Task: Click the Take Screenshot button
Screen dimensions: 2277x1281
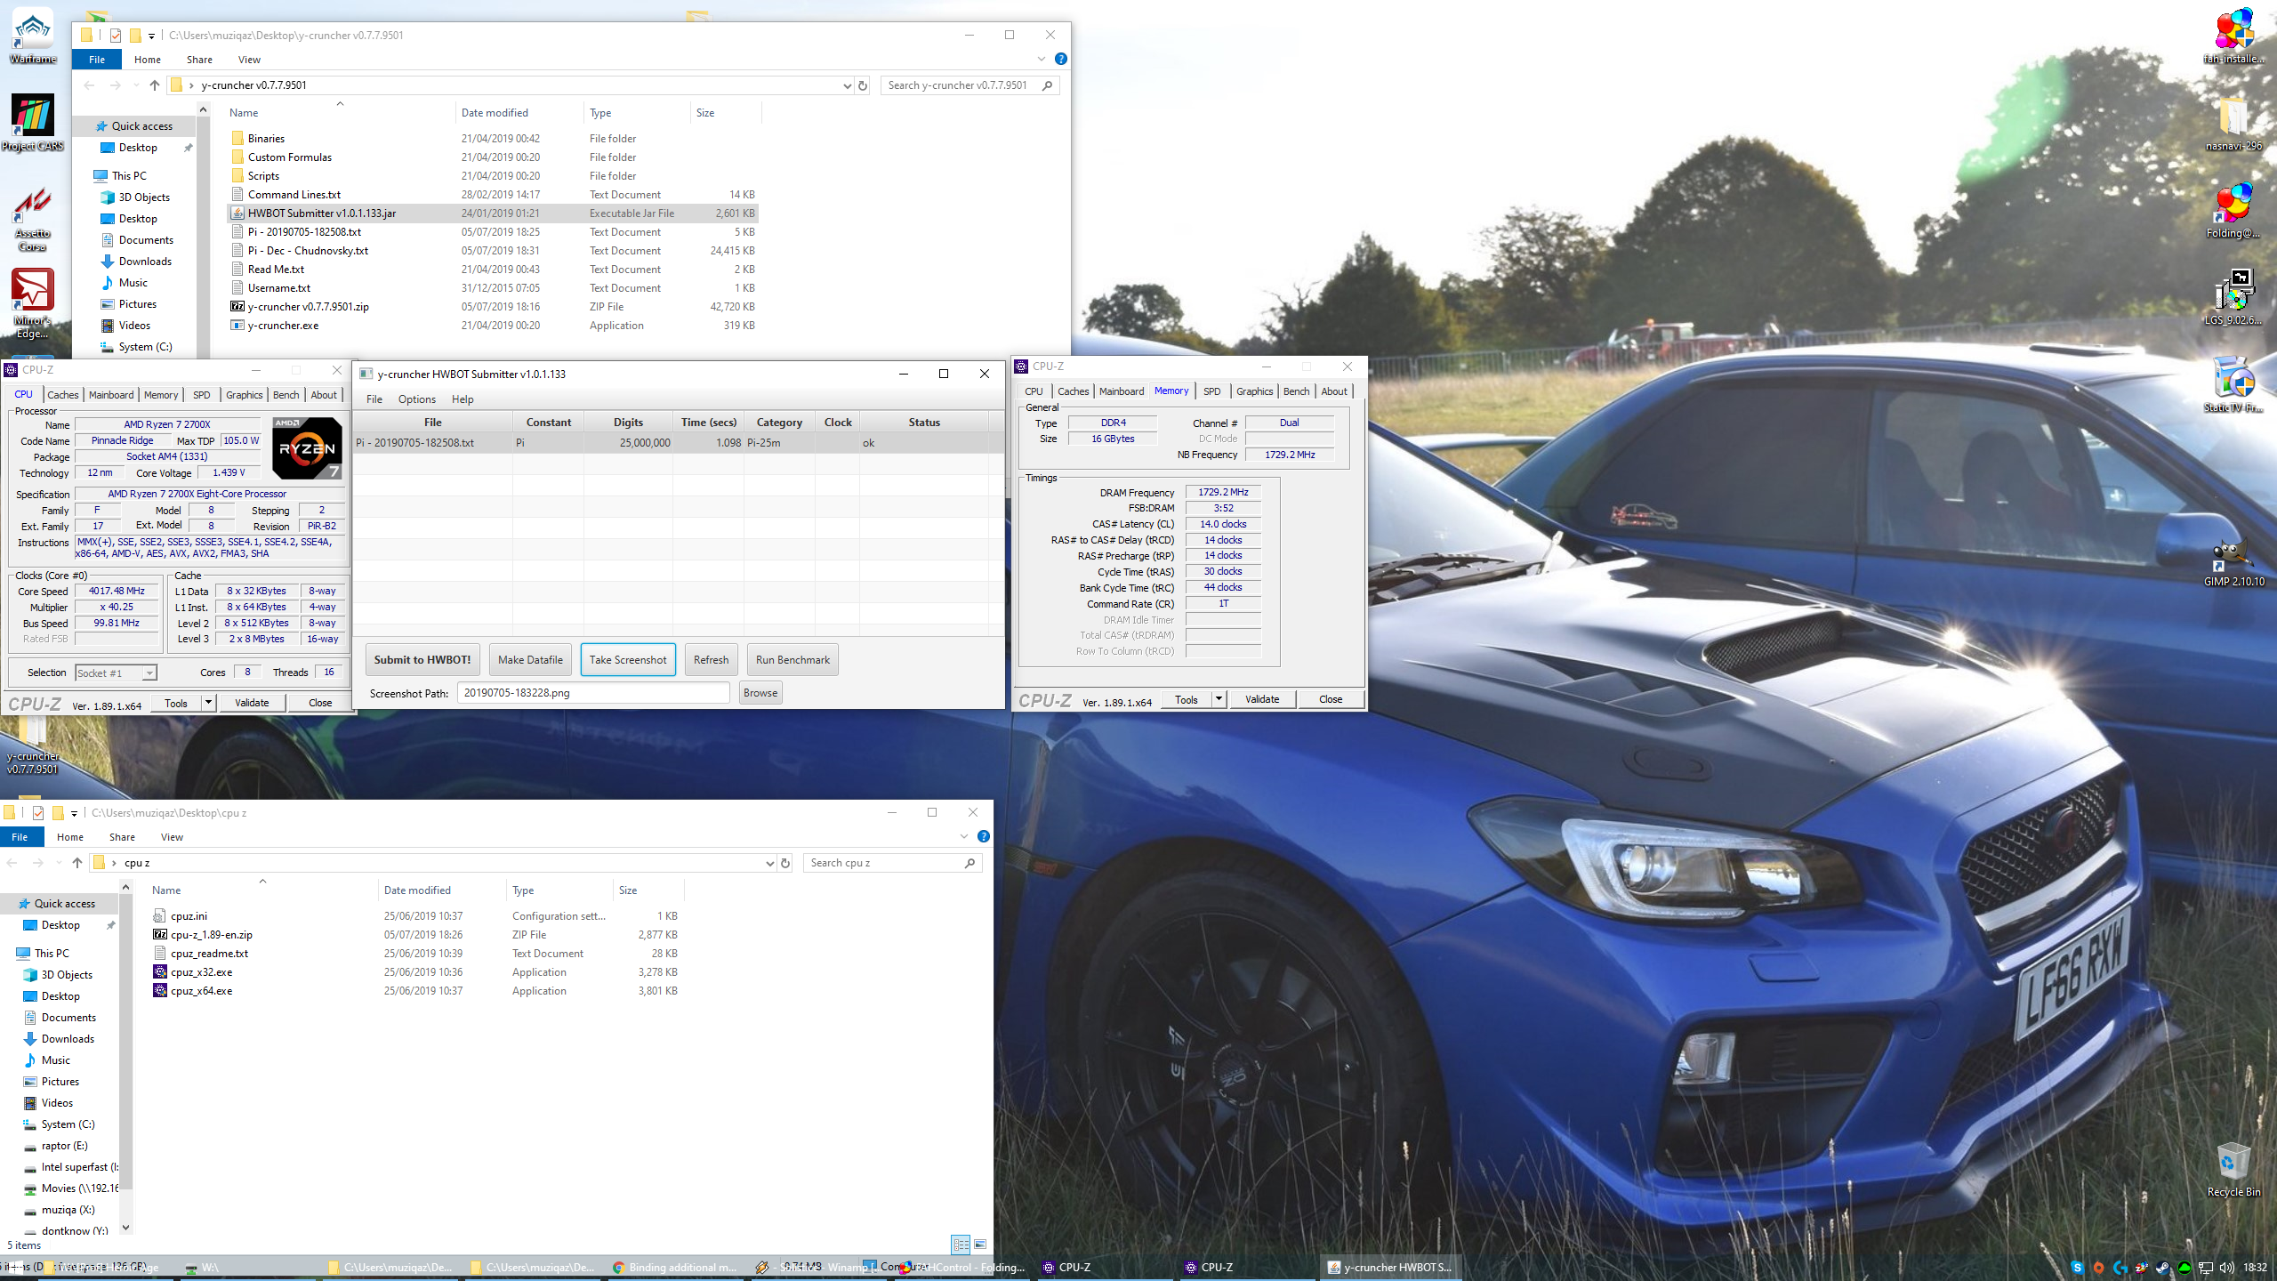Action: [x=628, y=660]
